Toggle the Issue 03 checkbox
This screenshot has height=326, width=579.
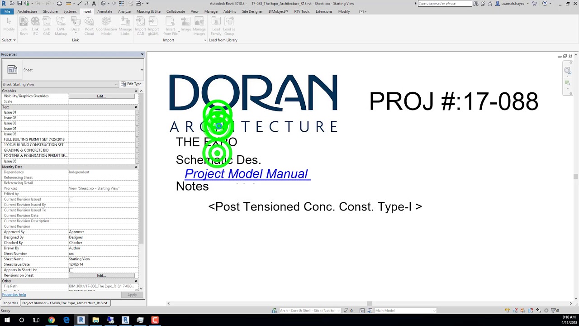tap(137, 123)
